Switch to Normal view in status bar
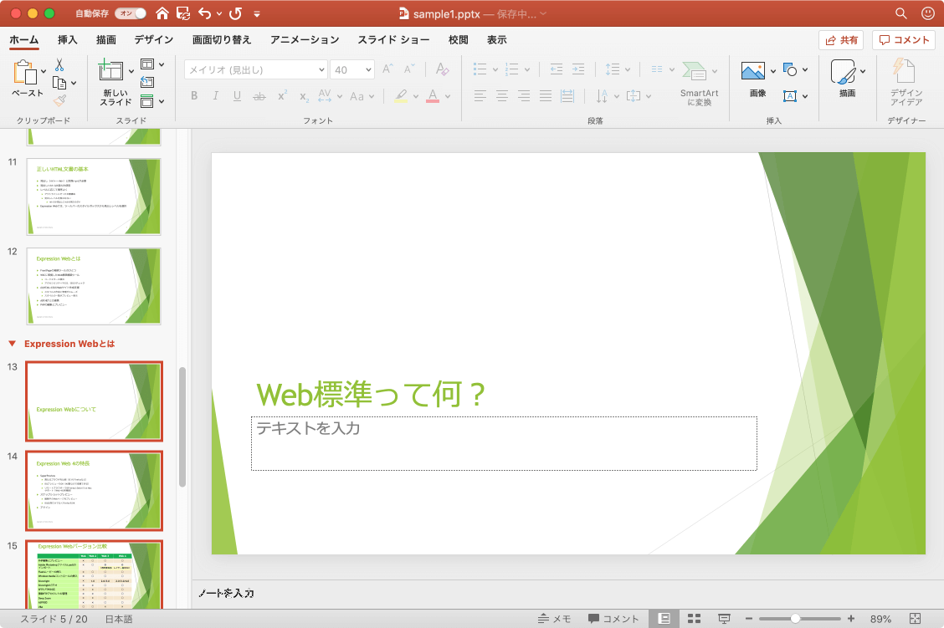Image resolution: width=944 pixels, height=628 pixels. tap(664, 618)
